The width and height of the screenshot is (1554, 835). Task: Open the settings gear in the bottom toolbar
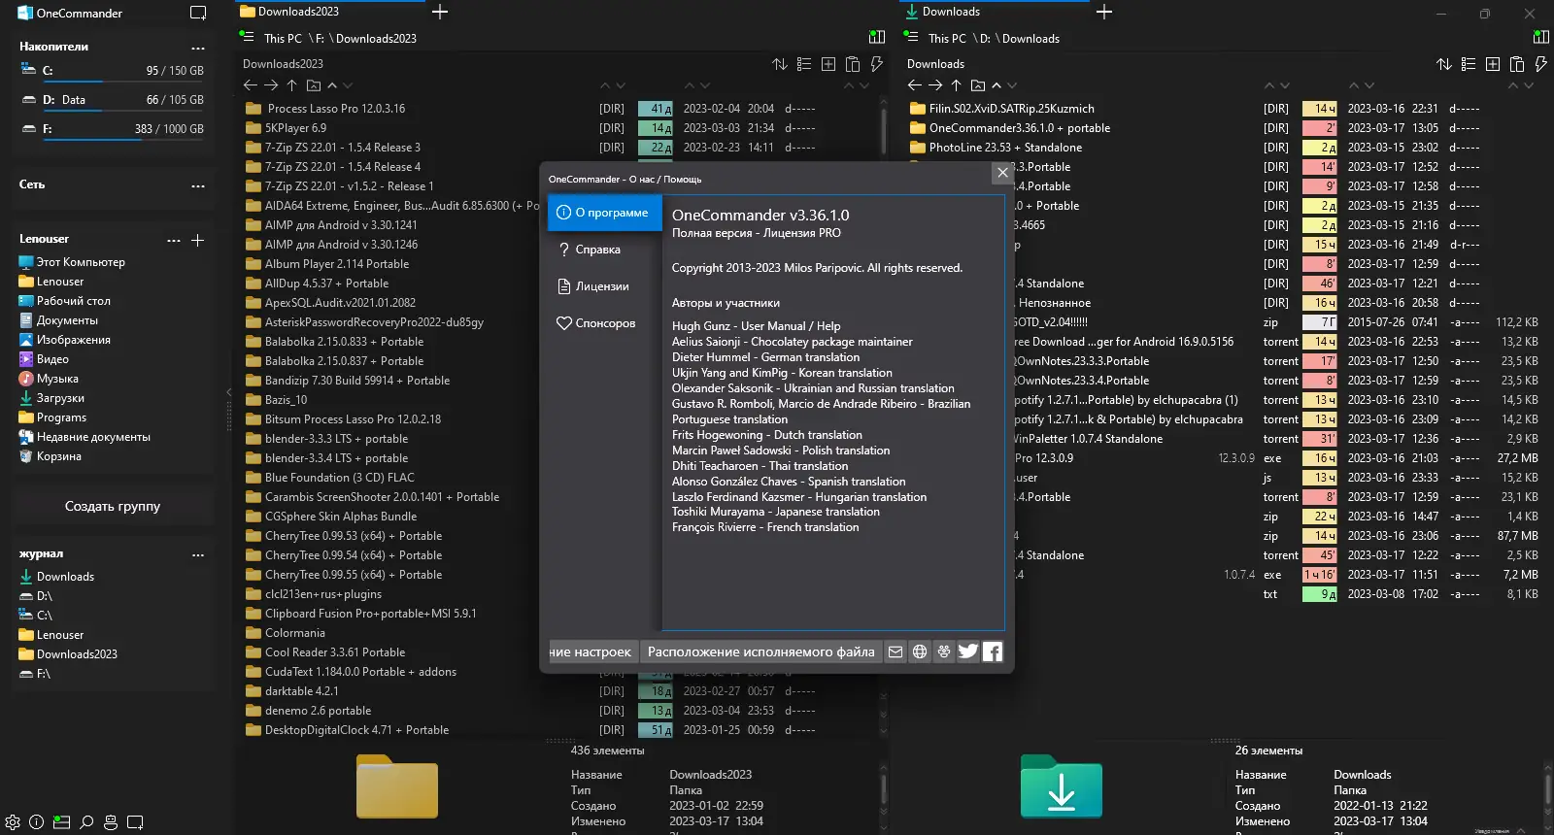pos(13,822)
